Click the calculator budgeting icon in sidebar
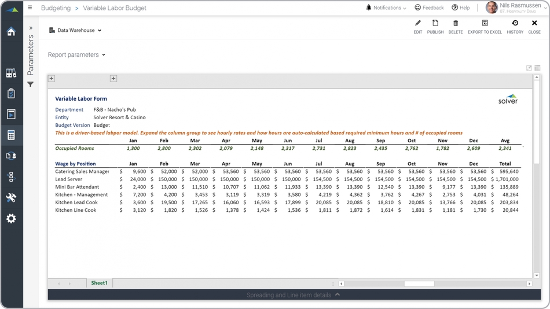This screenshot has width=550, height=309. (x=11, y=135)
